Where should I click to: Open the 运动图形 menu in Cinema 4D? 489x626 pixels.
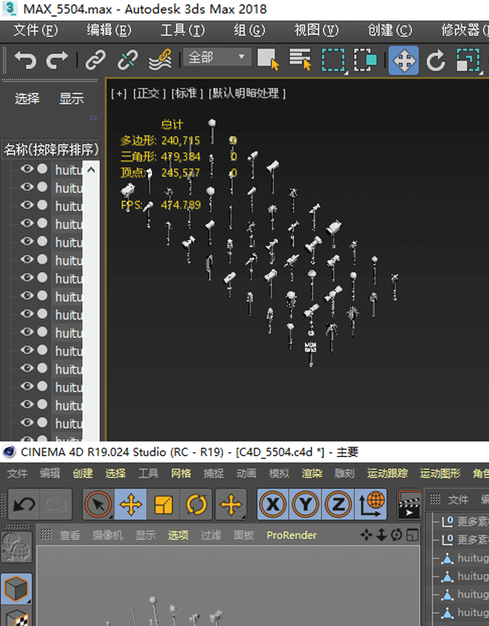(x=440, y=473)
